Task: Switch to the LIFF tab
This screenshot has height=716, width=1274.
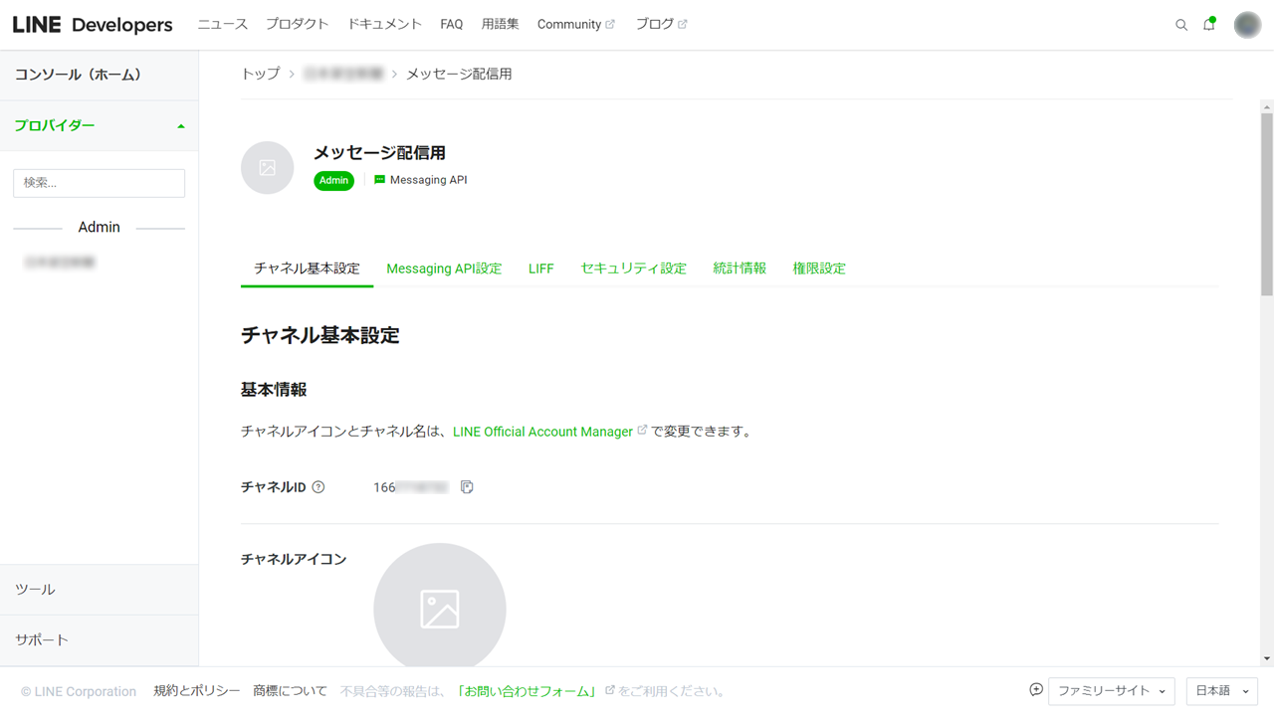Action: point(541,268)
